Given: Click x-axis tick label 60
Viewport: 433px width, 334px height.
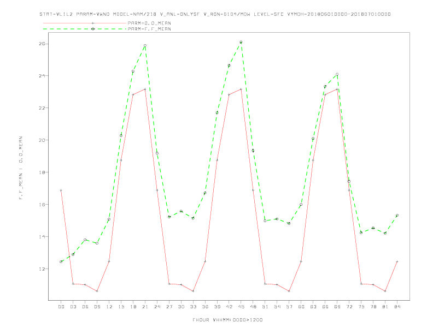Looking at the screenshot, I should [301, 307].
